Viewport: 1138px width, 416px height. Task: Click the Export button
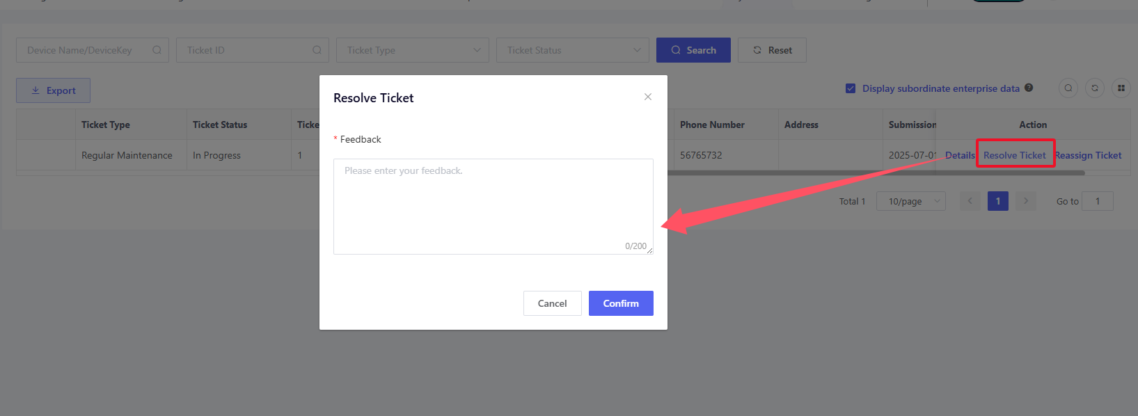(54, 90)
